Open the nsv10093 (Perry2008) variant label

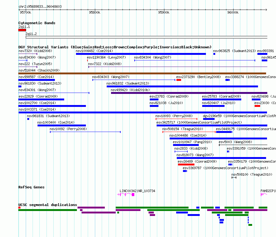pyautogui.click(x=174, y=116)
